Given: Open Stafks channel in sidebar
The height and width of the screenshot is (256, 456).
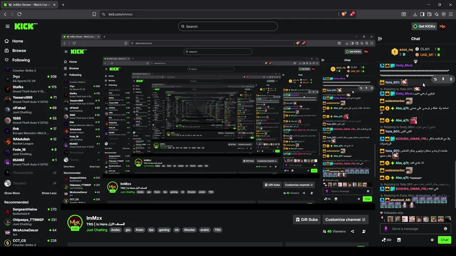Looking at the screenshot, I should (30, 89).
